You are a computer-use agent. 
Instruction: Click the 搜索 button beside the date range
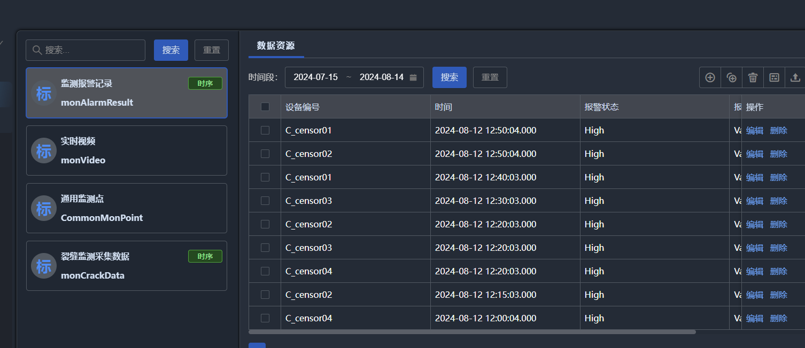tap(450, 77)
